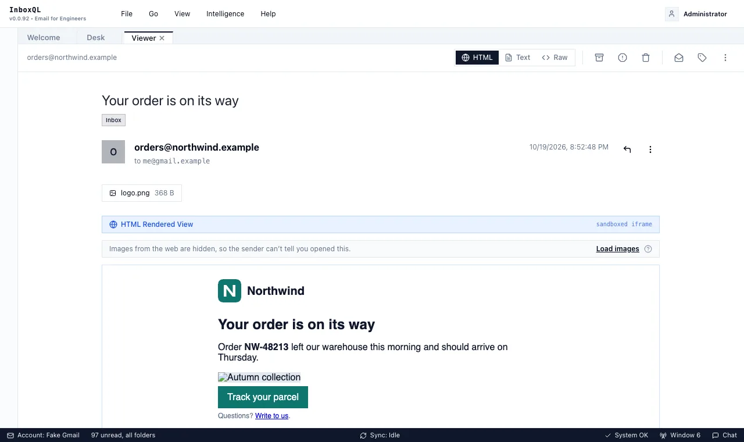Switch to the Desk tab
This screenshot has height=442, width=744.
coord(96,38)
